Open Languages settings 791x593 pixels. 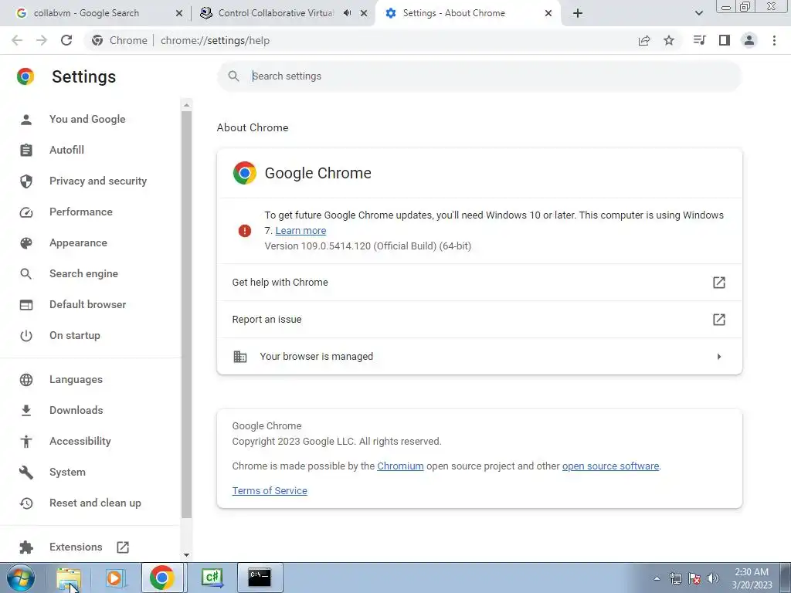[76, 379]
